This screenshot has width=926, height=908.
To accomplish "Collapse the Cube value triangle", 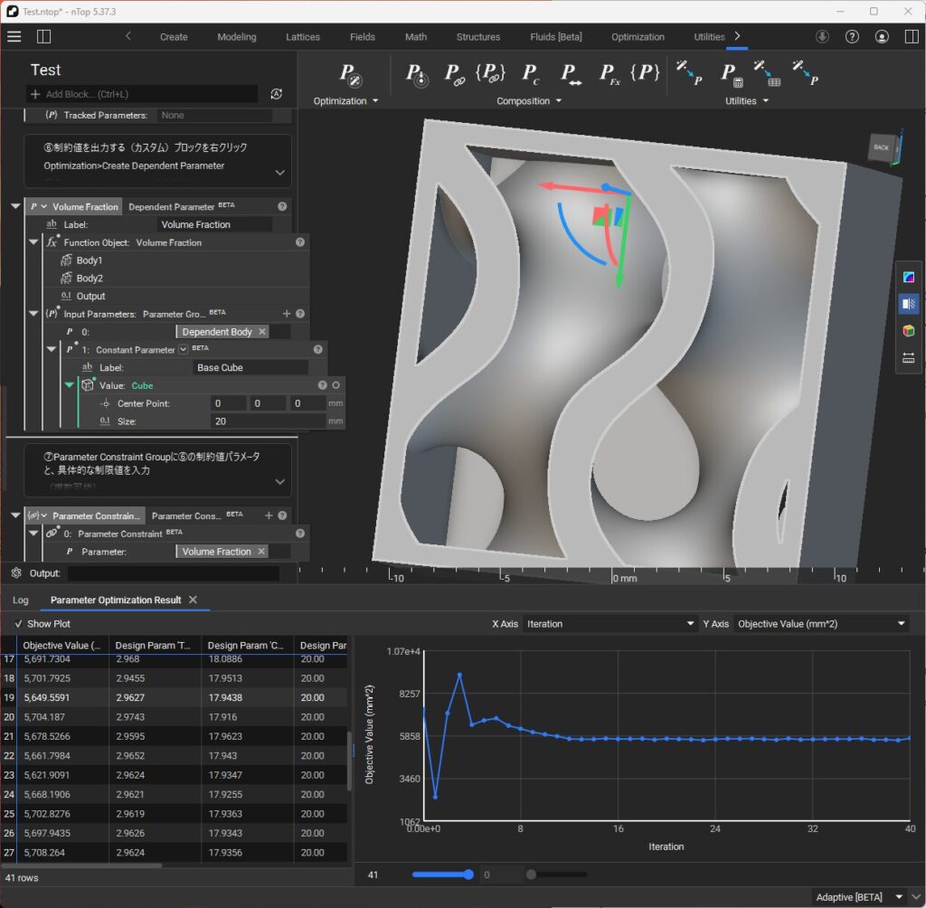I will [70, 385].
